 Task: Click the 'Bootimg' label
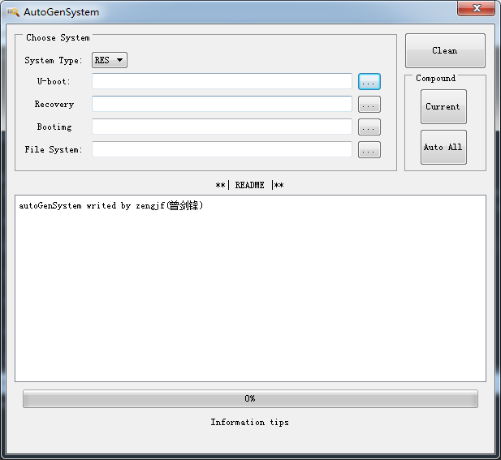point(54,127)
